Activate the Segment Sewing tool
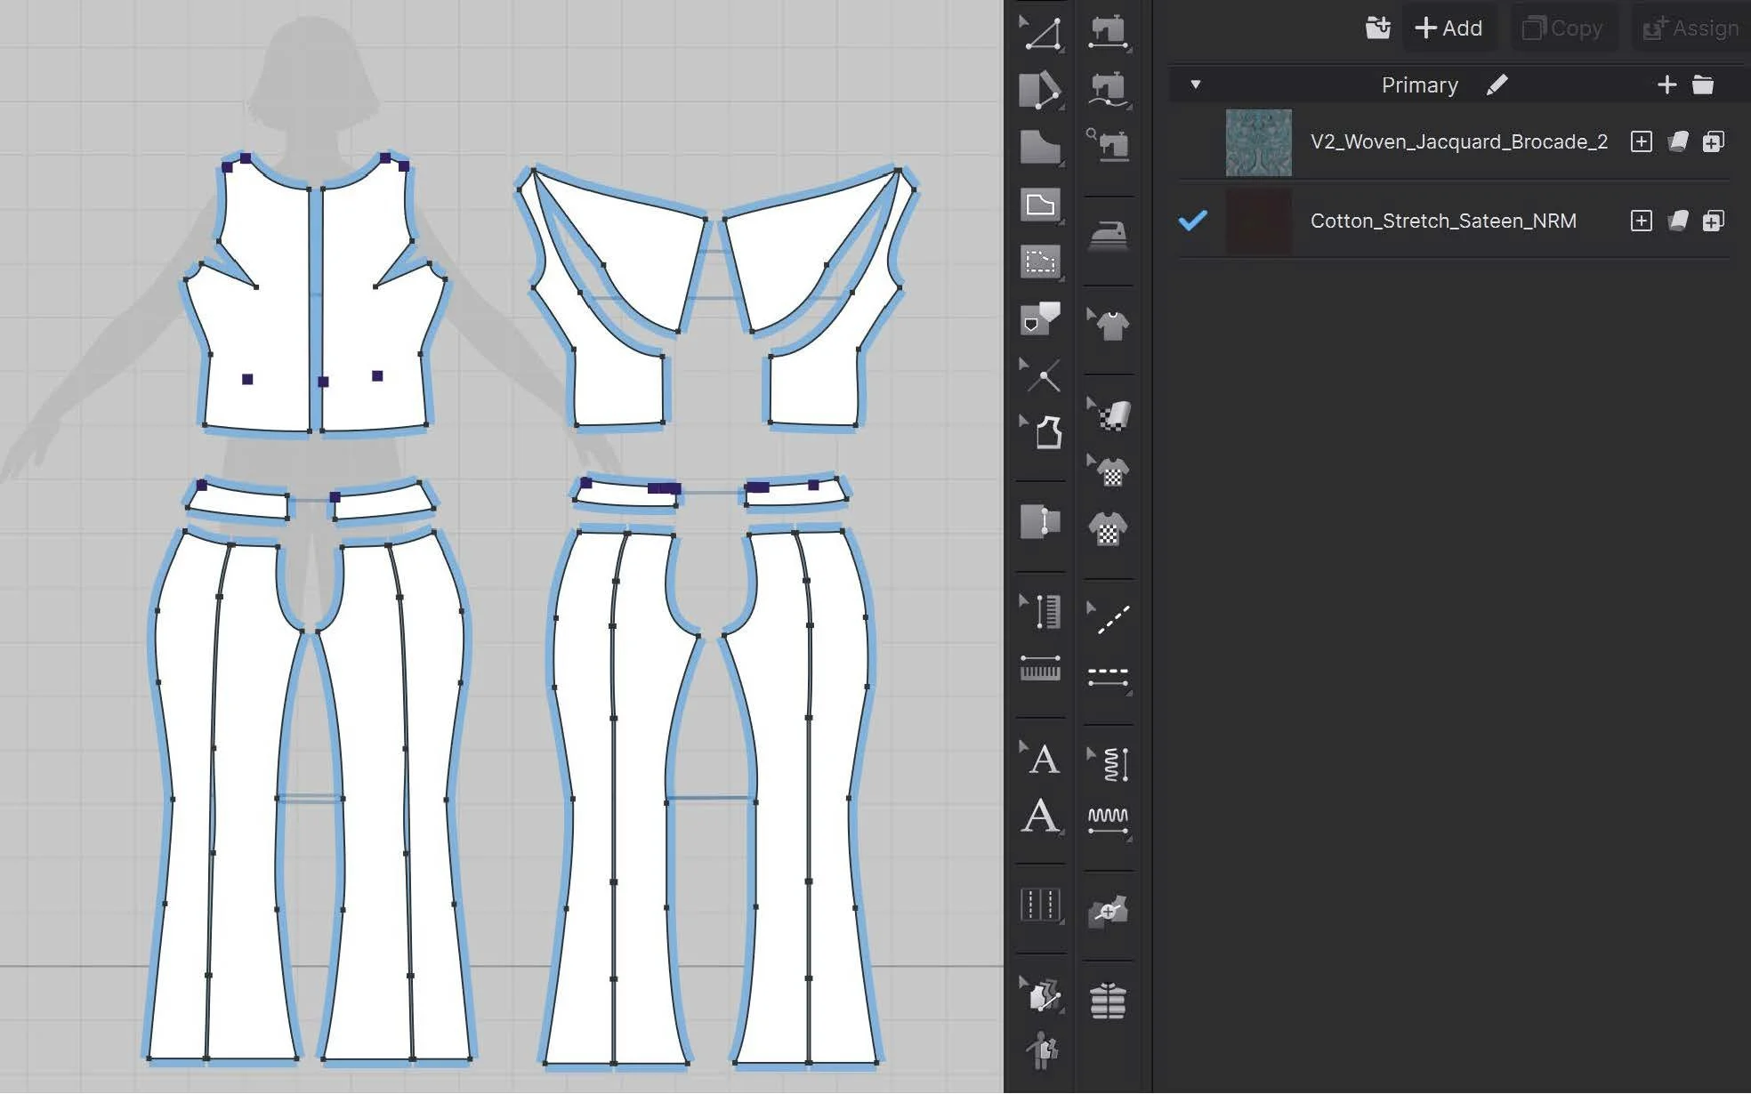 point(1108,32)
